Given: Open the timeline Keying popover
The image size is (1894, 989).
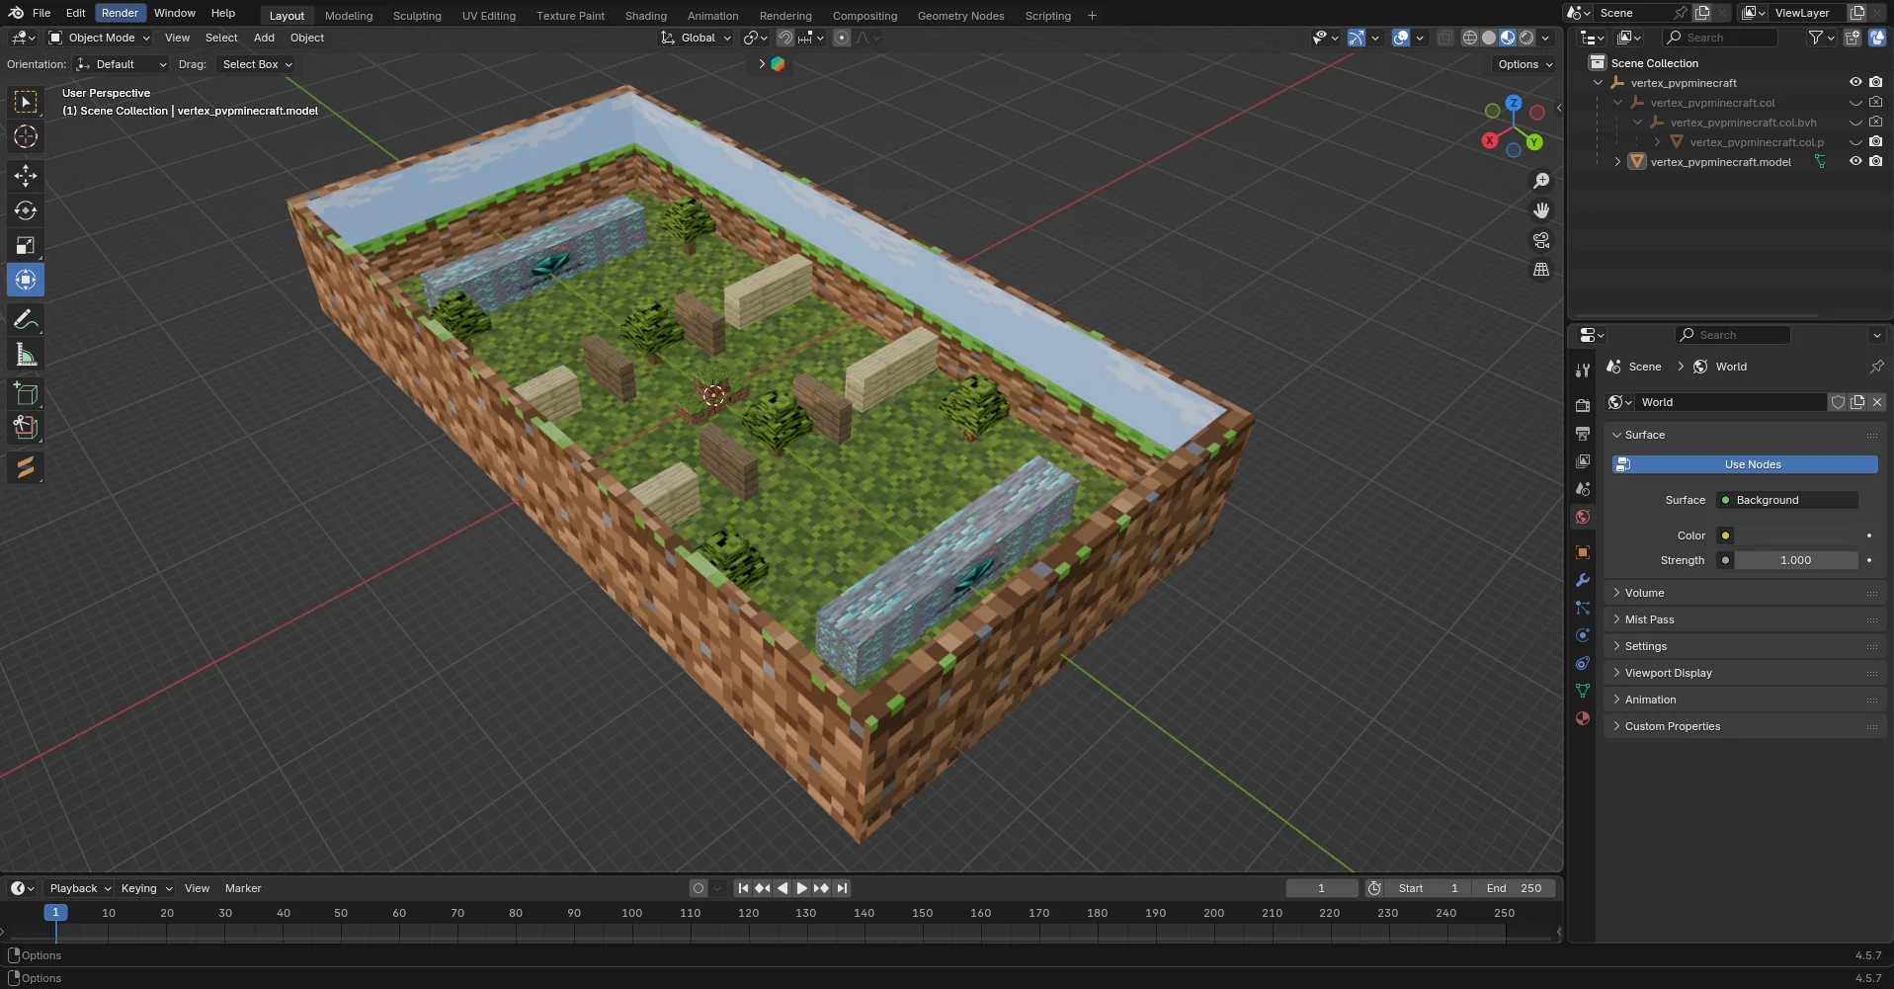Looking at the screenshot, I should pyautogui.click(x=145, y=888).
